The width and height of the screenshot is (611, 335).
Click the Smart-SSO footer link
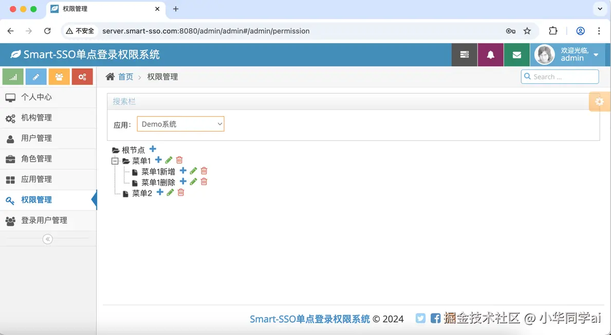click(310, 319)
